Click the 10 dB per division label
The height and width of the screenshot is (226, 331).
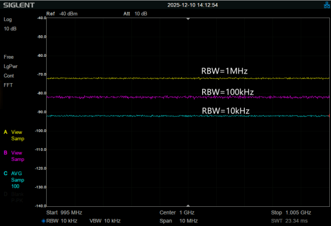coord(10,29)
